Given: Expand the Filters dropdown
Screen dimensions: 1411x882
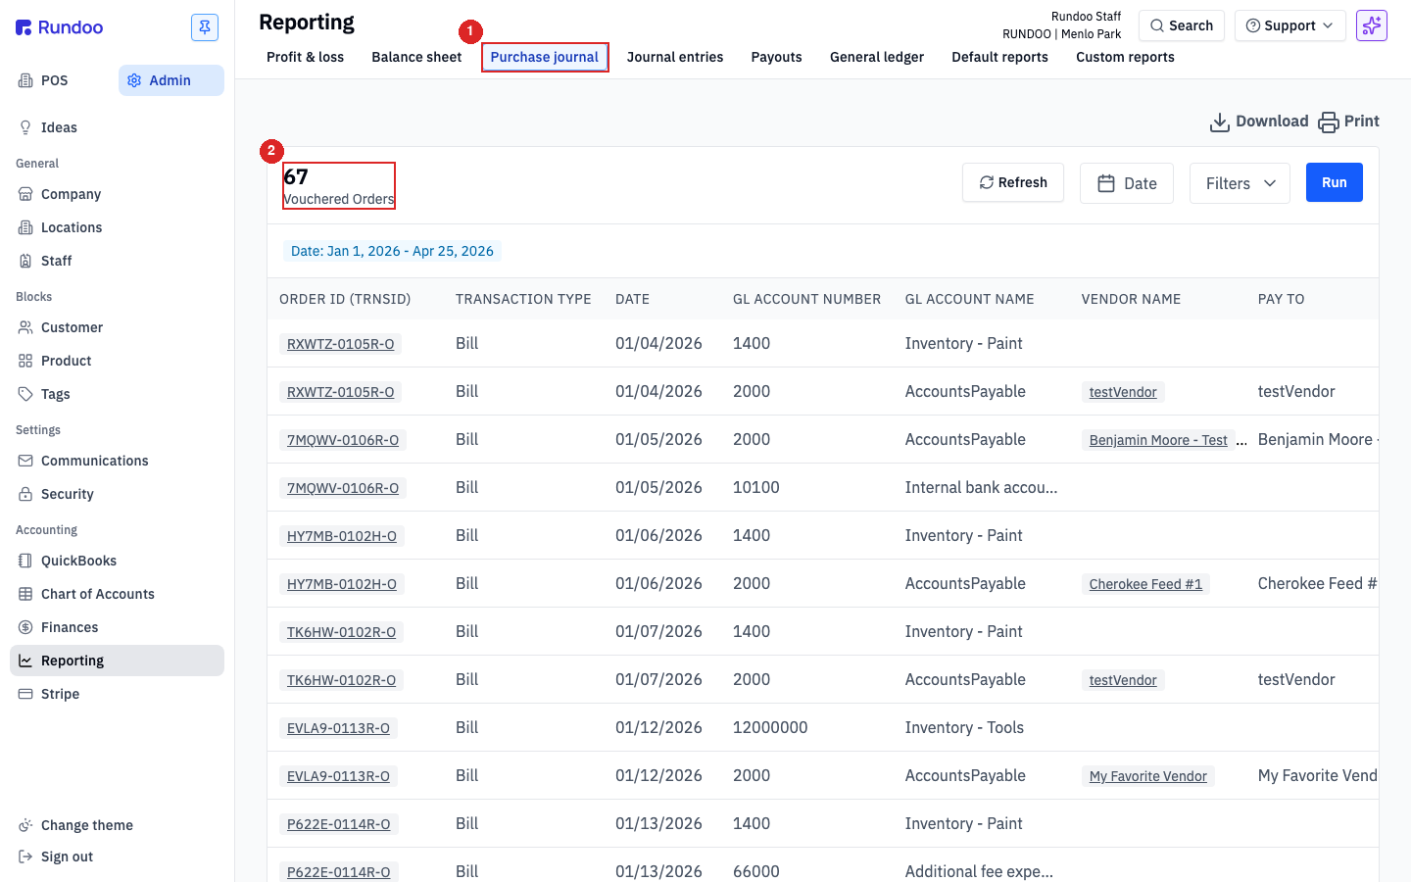Looking at the screenshot, I should tap(1240, 183).
